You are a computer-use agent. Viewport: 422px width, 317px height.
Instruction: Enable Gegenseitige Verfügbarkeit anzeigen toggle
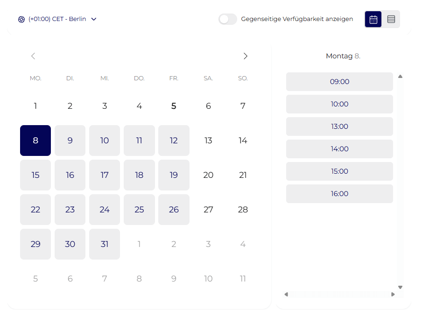(x=228, y=19)
